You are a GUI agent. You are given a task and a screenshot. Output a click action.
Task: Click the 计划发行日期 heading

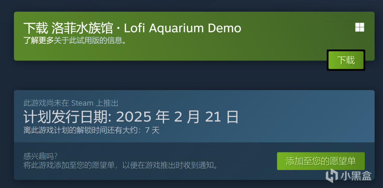67,117
